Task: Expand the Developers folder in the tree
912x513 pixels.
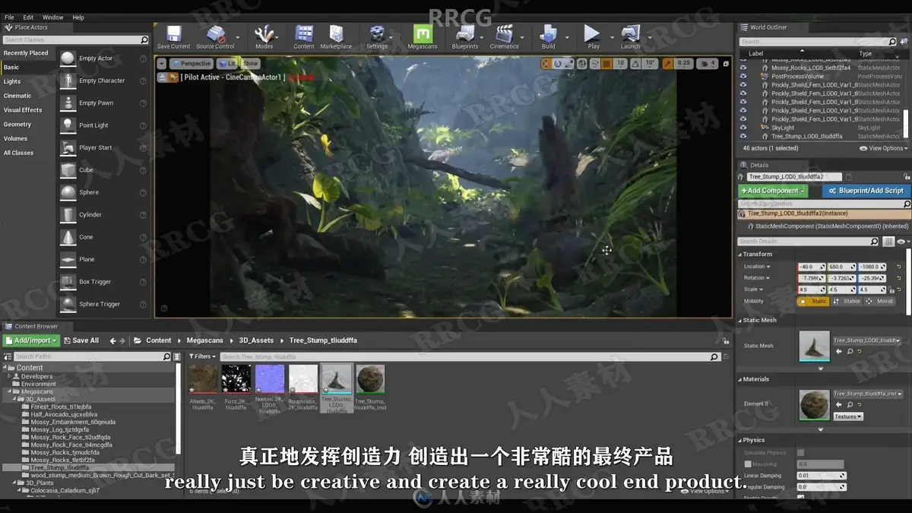Action: tap(9, 376)
